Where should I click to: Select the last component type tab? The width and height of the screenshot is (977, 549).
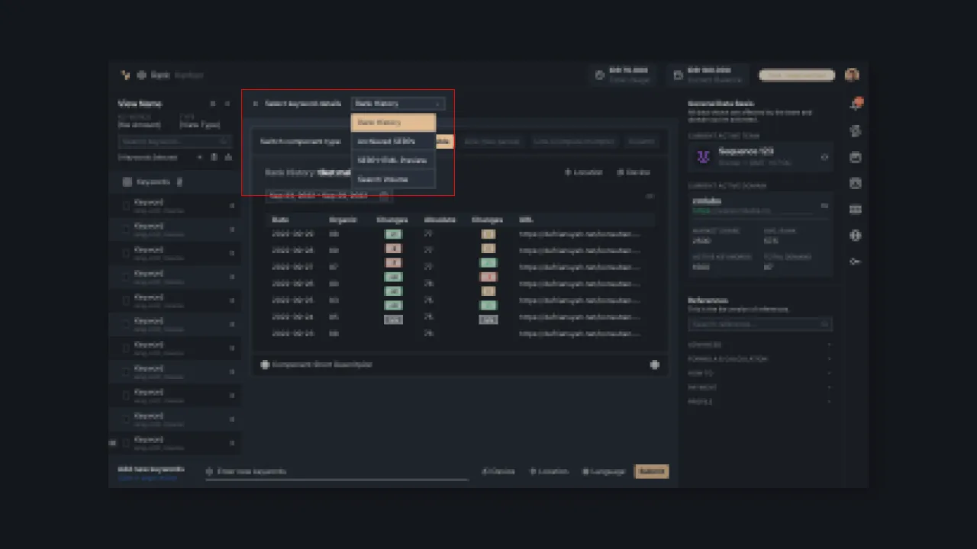[641, 142]
